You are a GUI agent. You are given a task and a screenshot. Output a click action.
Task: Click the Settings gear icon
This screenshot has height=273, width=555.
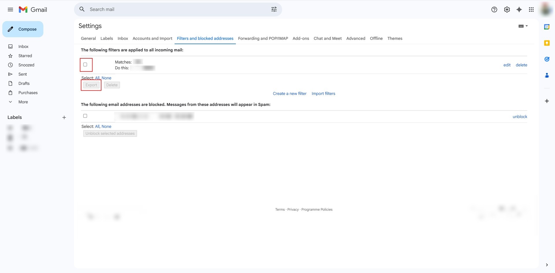point(507,10)
